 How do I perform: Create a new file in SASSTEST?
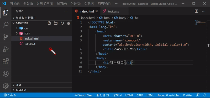click(49, 23)
